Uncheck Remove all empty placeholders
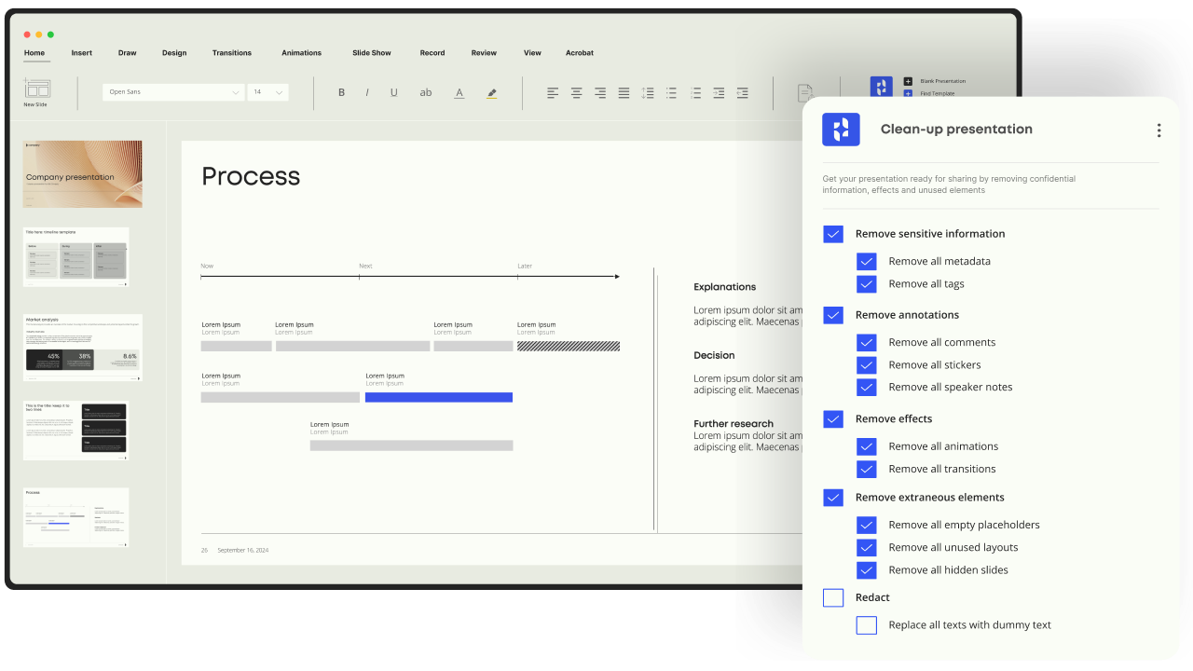Viewport: 1193px width, 671px height. coord(867,526)
